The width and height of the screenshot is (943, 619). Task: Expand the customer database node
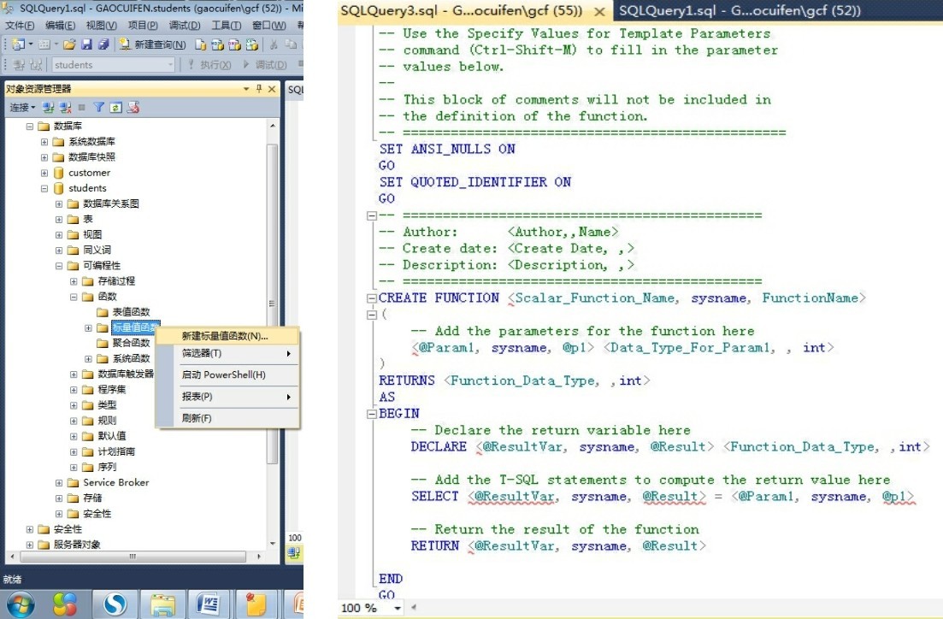click(x=44, y=173)
